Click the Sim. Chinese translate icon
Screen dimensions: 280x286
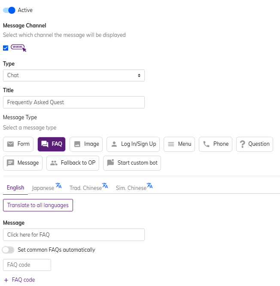149,186
